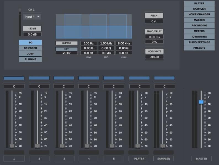Select the SAMPLER channel label button

pos(164,158)
